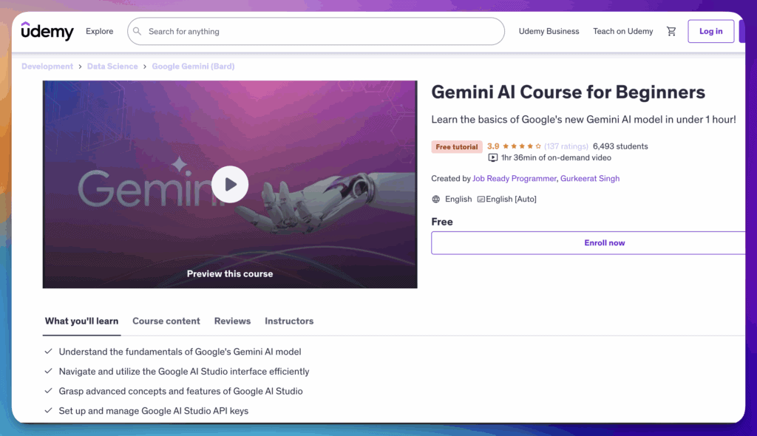Click the on-demand video icon

click(493, 158)
